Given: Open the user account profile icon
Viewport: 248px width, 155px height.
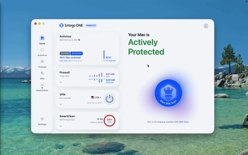Looking at the screenshot, I should [x=206, y=26].
